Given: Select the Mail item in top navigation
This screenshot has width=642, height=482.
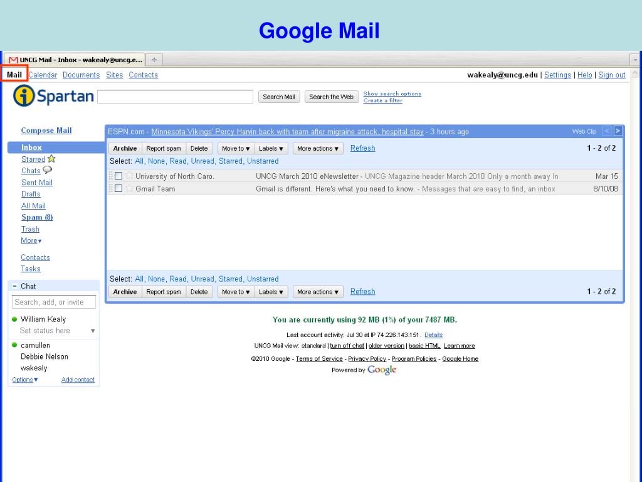Looking at the screenshot, I should point(14,75).
